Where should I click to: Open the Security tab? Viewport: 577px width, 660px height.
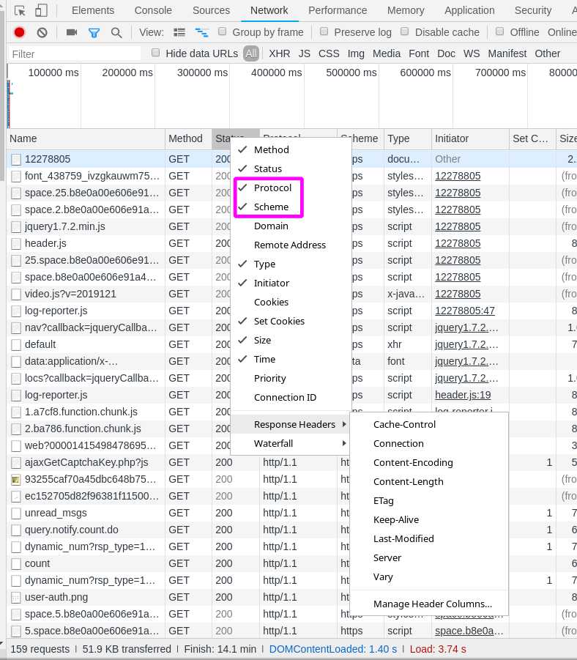tap(533, 10)
